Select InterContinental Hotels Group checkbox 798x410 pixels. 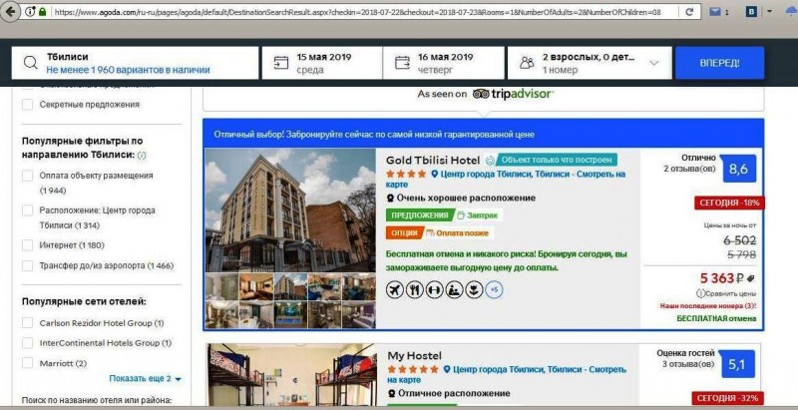click(28, 343)
